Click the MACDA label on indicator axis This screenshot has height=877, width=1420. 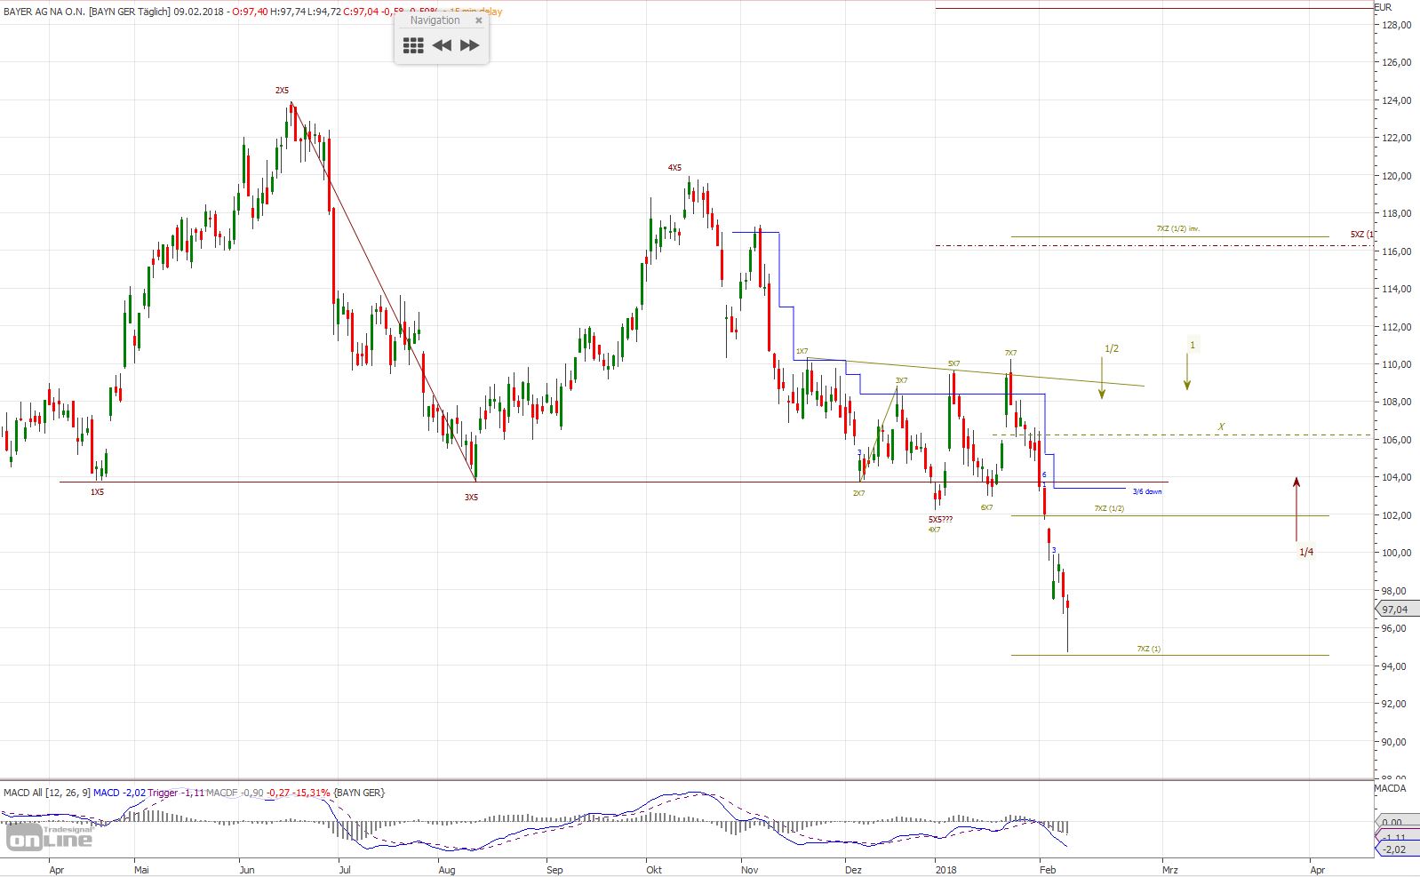[x=1390, y=788]
